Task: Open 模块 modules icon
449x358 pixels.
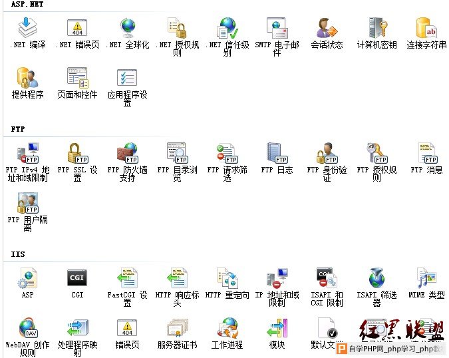Action: tap(277, 327)
